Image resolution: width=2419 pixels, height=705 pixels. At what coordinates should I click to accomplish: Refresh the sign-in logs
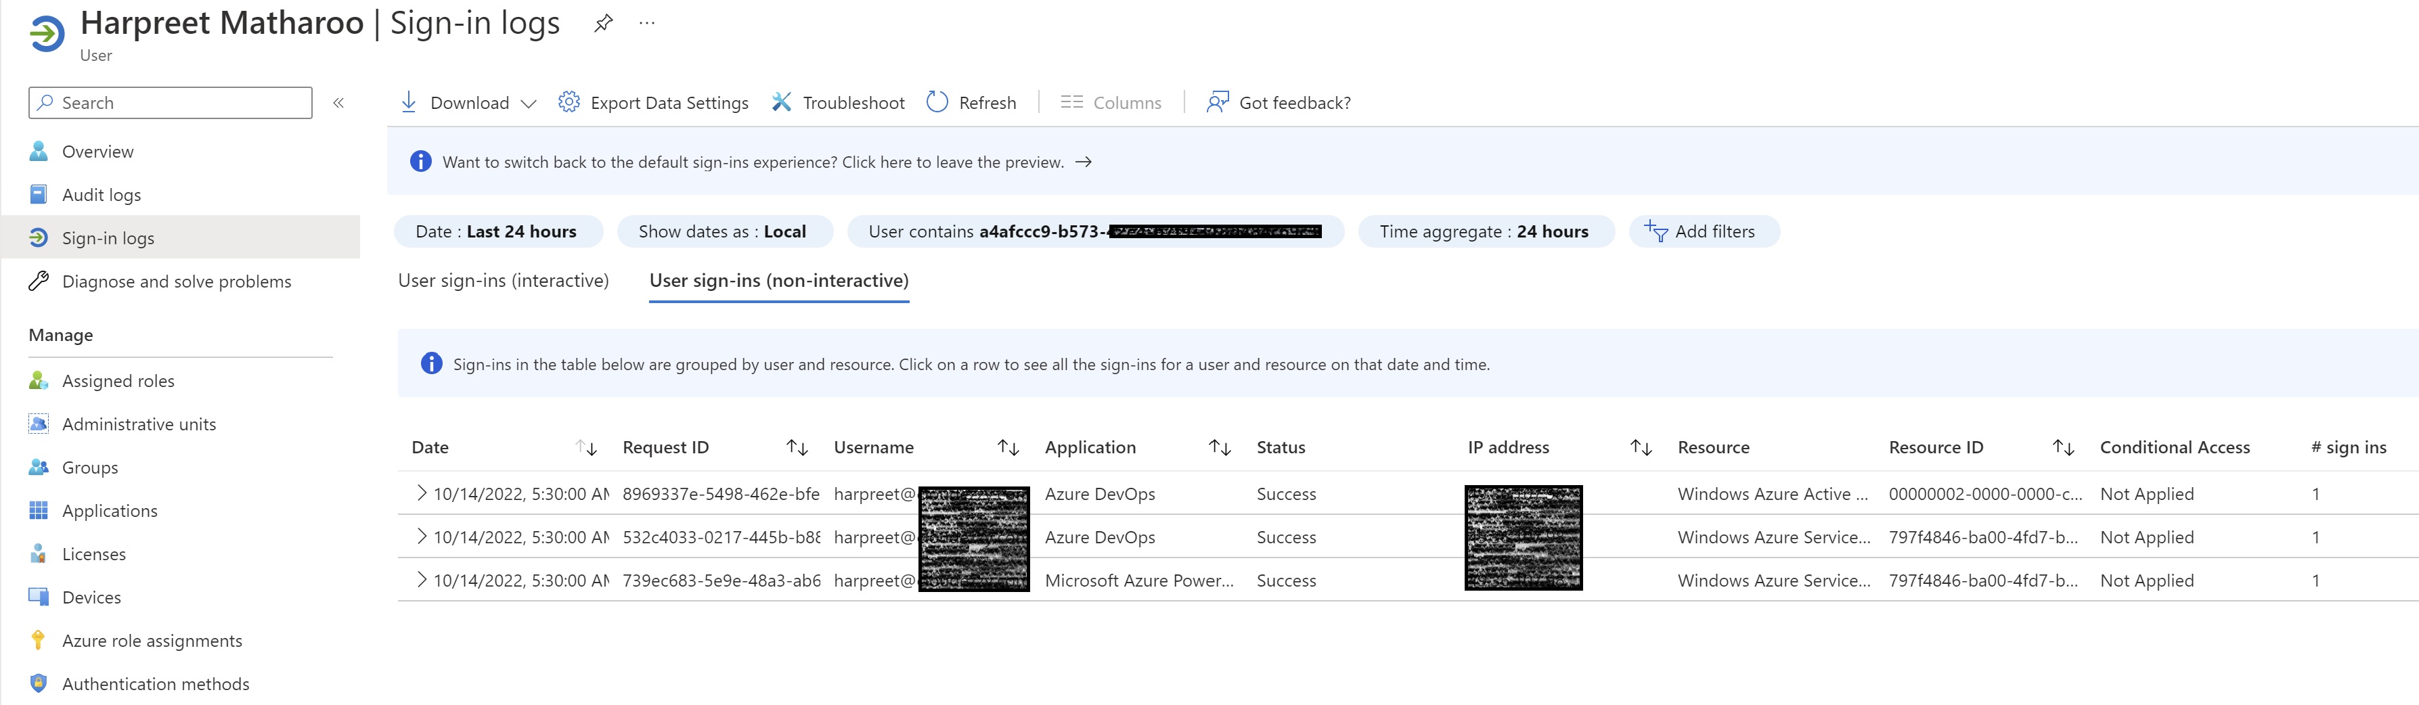pyautogui.click(x=972, y=102)
